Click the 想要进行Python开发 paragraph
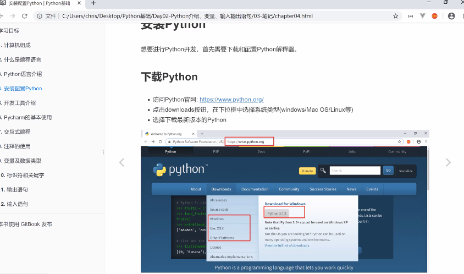 click(219, 49)
